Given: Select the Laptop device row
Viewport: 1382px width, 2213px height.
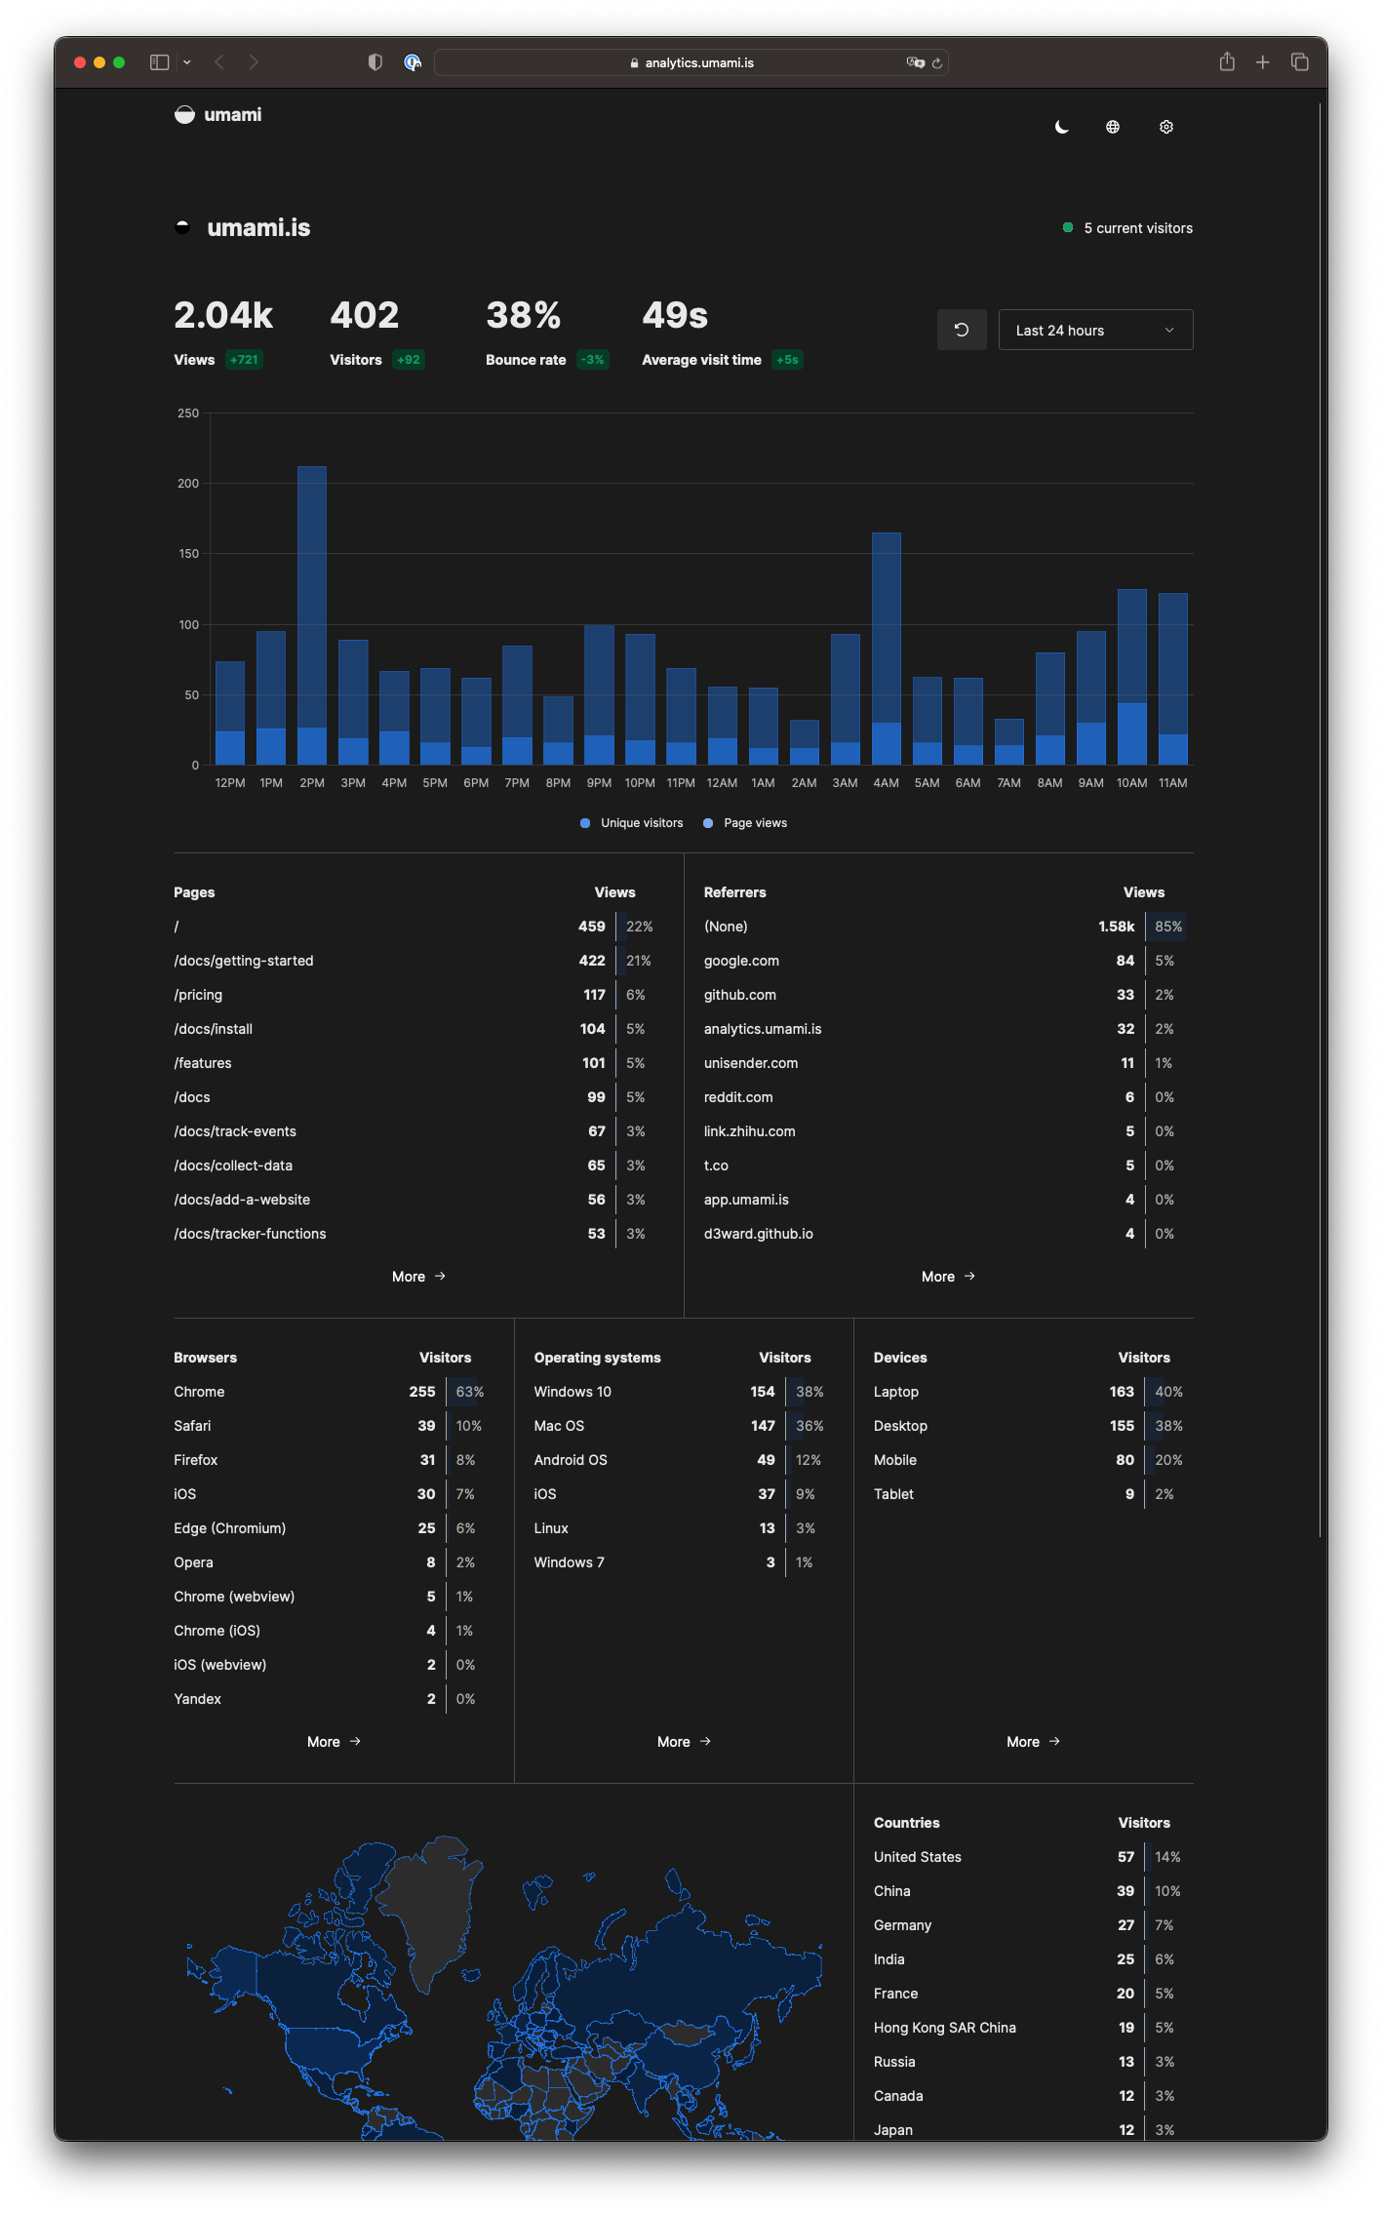Looking at the screenshot, I should coord(1033,1392).
